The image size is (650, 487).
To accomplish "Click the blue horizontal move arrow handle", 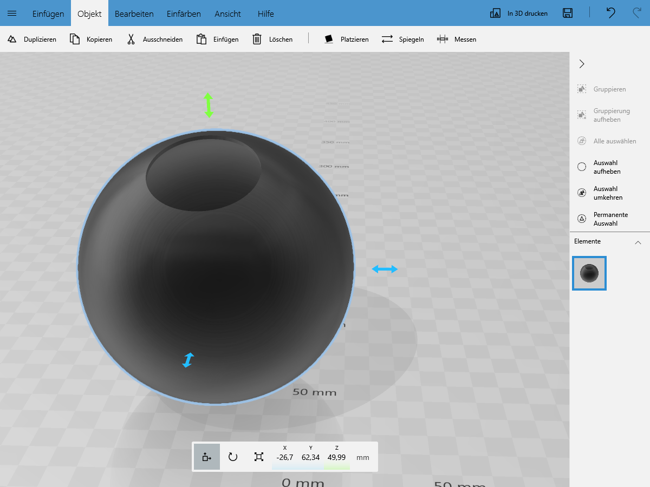I will click(385, 269).
